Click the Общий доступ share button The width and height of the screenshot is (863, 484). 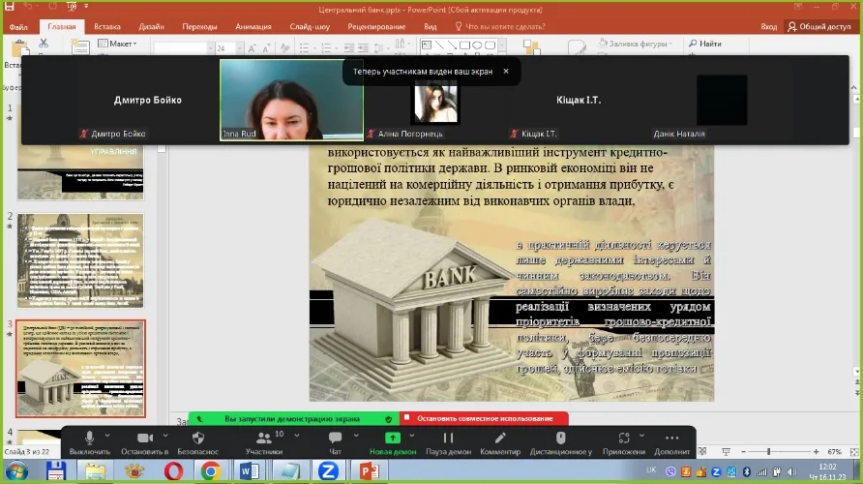pyautogui.click(x=819, y=27)
